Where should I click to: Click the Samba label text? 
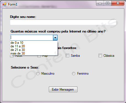point(75,56)
